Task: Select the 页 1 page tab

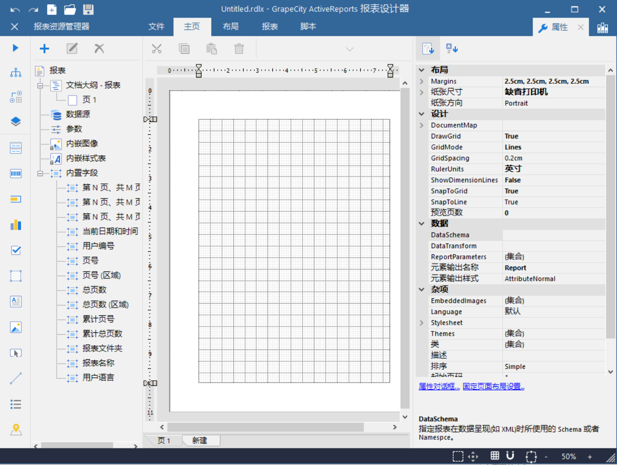Action: point(164,441)
